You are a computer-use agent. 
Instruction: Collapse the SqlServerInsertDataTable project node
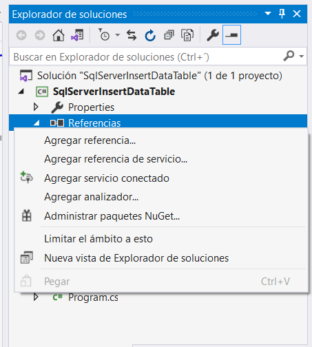(x=21, y=92)
